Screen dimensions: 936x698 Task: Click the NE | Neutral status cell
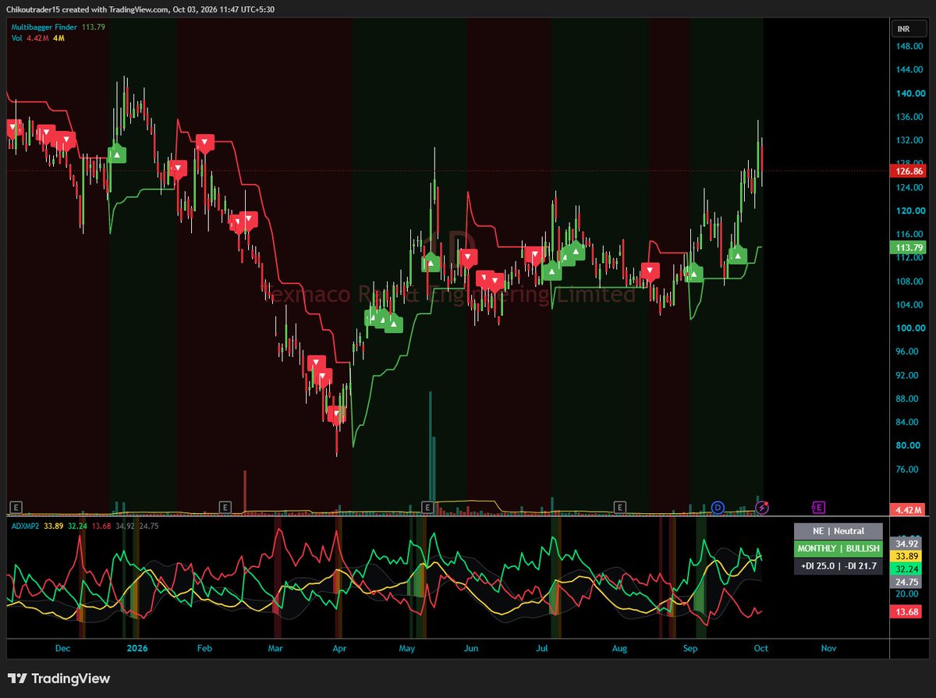tap(838, 531)
